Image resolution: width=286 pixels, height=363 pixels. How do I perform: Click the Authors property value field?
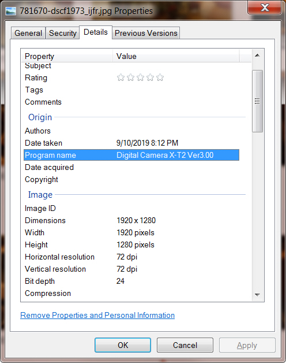tap(178, 131)
